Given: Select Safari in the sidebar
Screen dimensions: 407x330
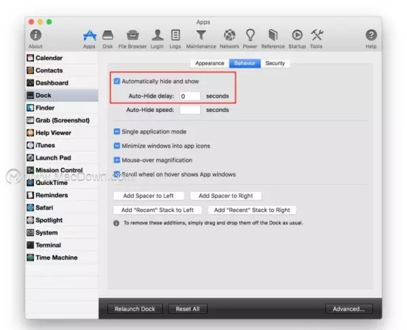Looking at the screenshot, I should pos(62,207).
